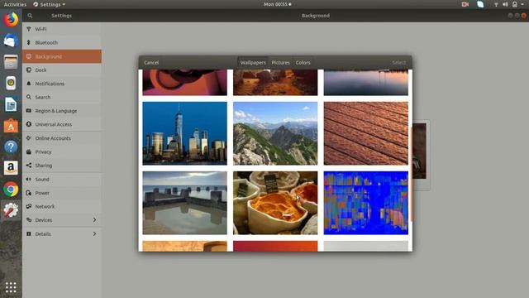Open Ubuntu Software from the dock

(11, 126)
